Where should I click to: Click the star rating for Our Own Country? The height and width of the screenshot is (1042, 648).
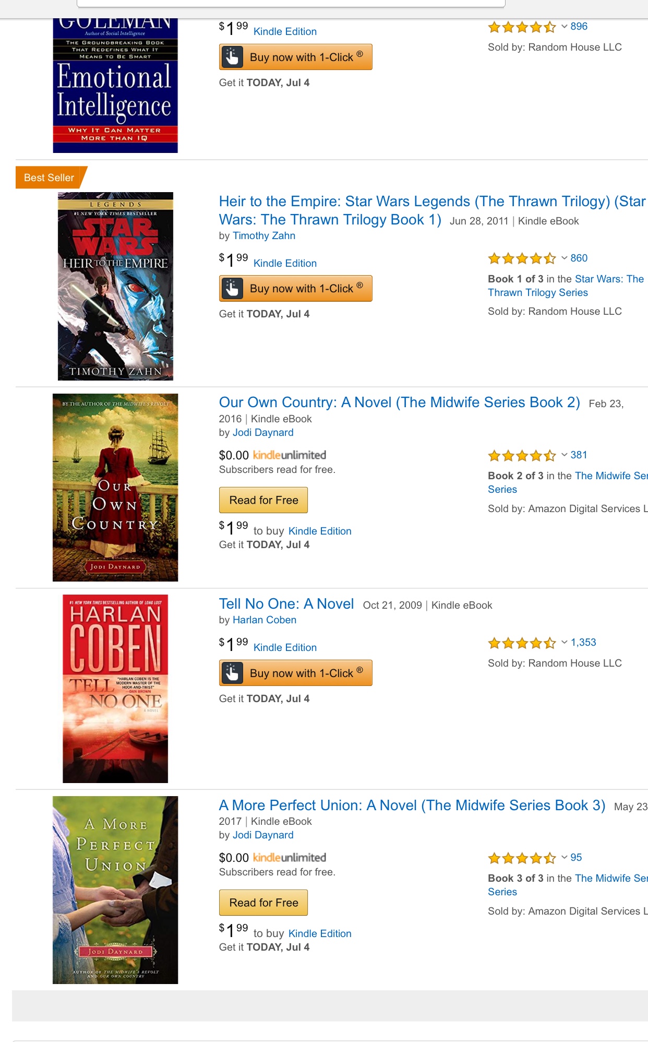(x=522, y=456)
